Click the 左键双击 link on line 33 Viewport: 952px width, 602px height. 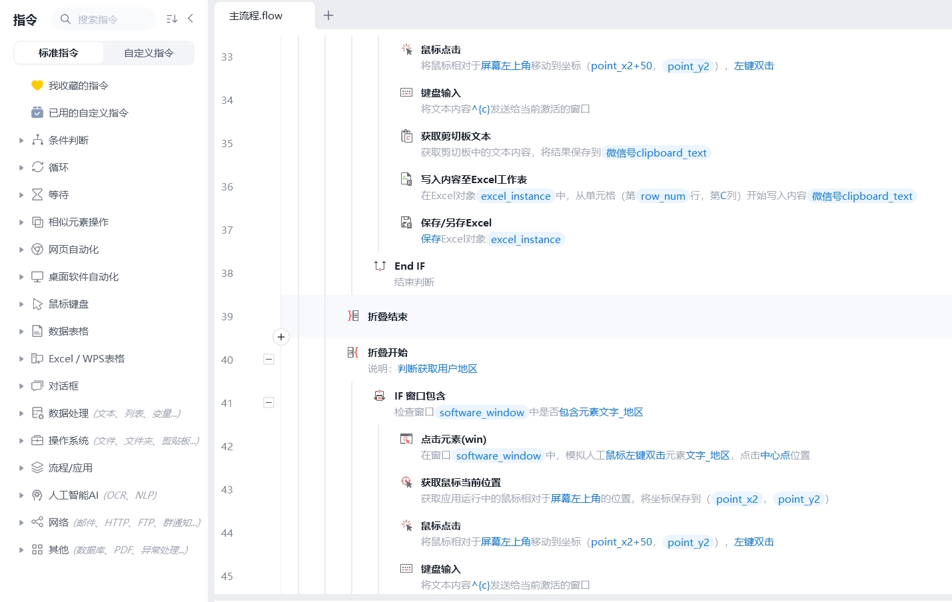[754, 66]
